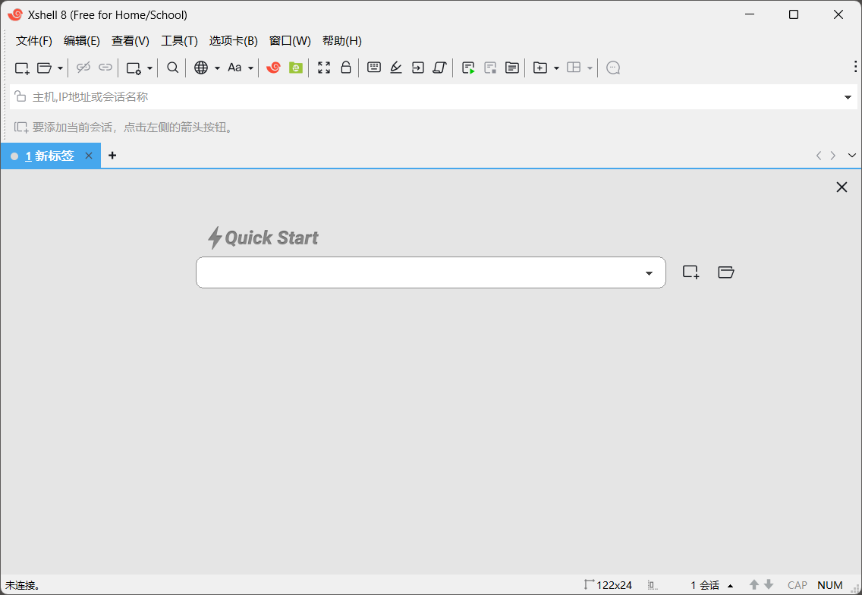862x595 pixels.
Task: Open the 文件(F) menu
Action: (x=34, y=41)
